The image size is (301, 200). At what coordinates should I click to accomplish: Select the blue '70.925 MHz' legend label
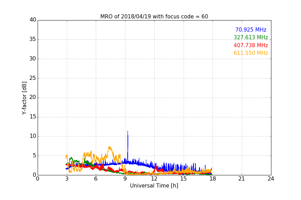point(251,30)
